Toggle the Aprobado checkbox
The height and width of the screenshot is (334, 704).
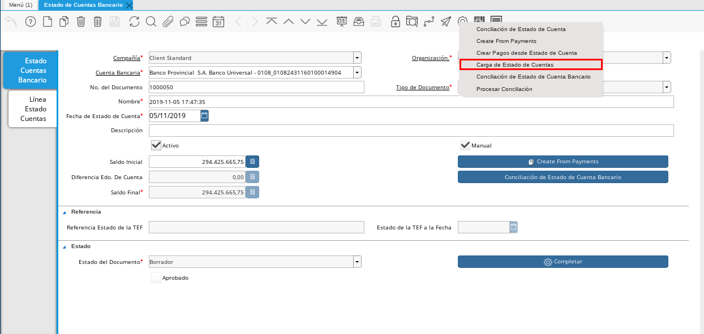[156, 277]
